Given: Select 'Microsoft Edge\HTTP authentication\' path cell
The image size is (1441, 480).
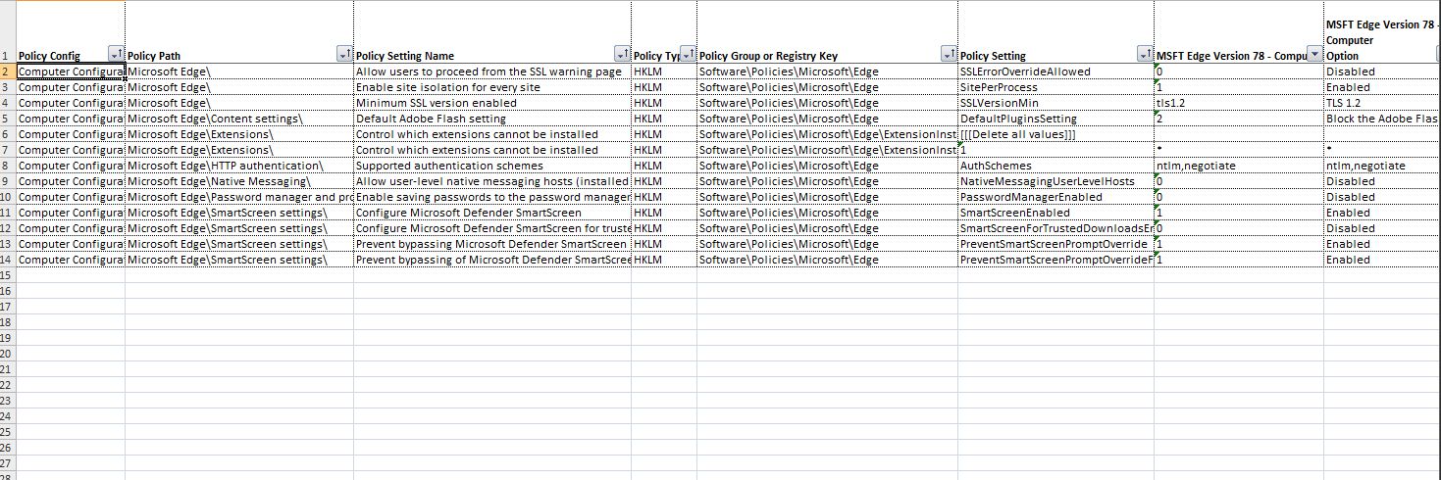Looking at the screenshot, I should point(239,166).
